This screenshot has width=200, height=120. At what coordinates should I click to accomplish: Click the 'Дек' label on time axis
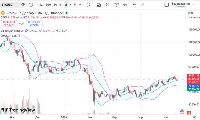tap(38, 117)
